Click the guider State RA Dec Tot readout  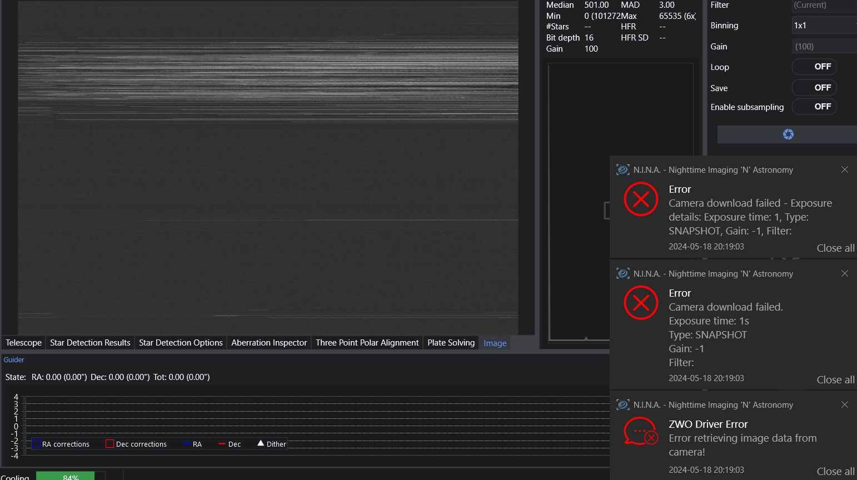108,377
